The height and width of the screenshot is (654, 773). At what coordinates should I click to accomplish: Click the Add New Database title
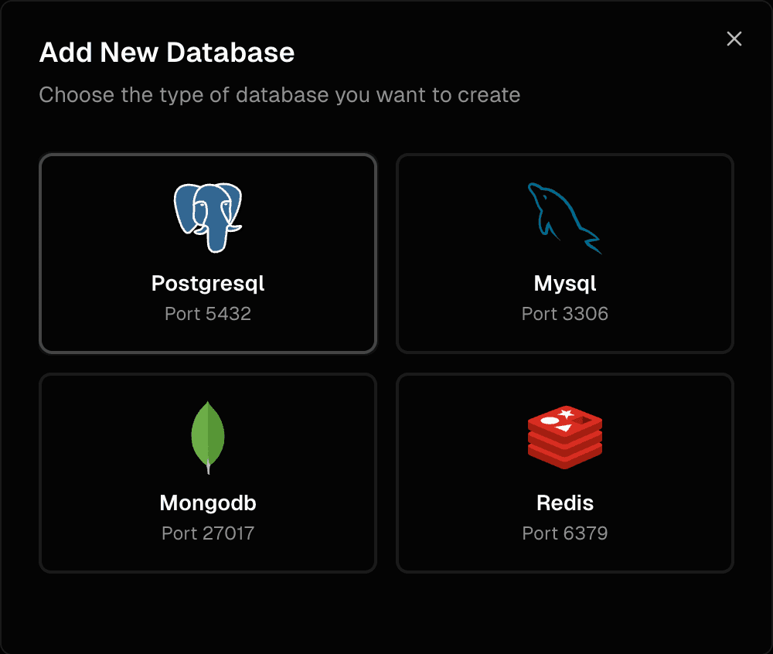pos(167,53)
